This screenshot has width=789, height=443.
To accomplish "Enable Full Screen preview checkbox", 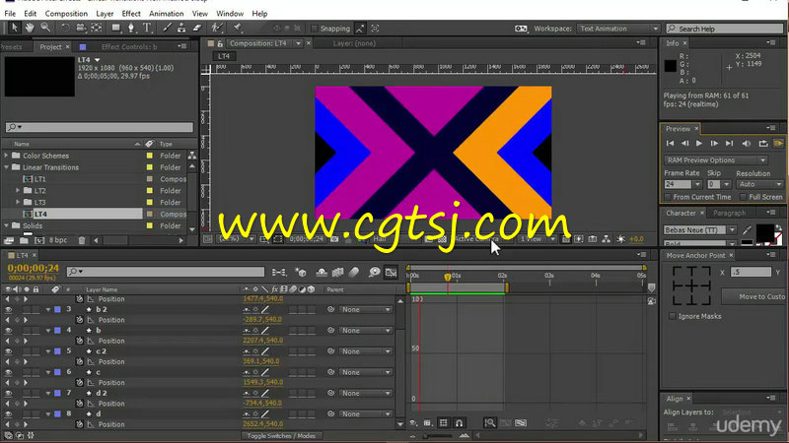I will pos(744,197).
